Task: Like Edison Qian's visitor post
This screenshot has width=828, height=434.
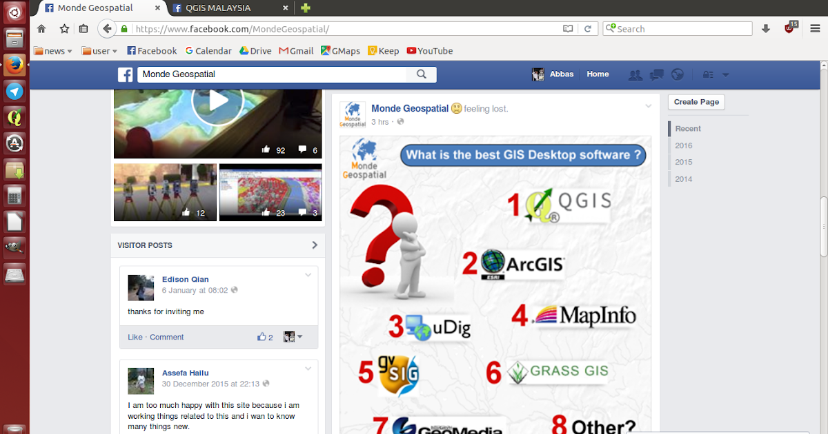Action: click(135, 337)
